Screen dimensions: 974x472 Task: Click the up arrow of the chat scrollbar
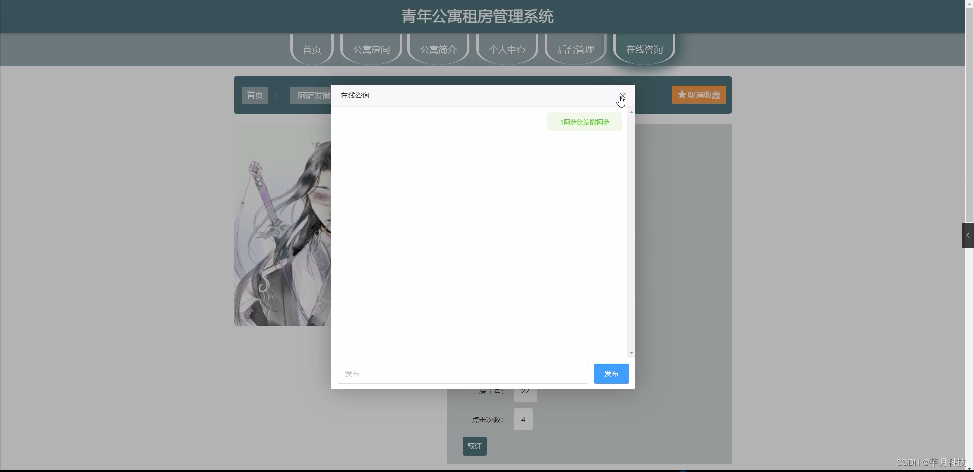coord(631,111)
